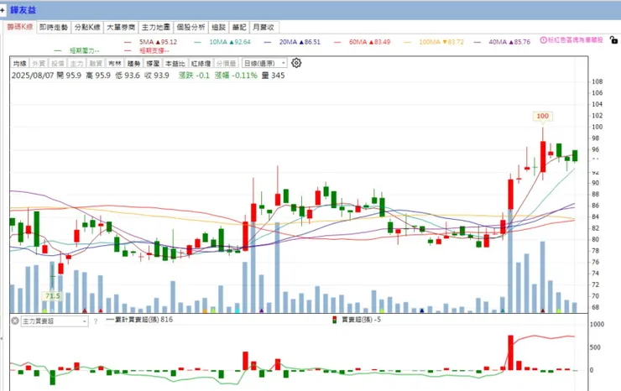The width and height of the screenshot is (621, 391).
Task: Click the 20MA blue legend line swatch
Action: (x=268, y=42)
